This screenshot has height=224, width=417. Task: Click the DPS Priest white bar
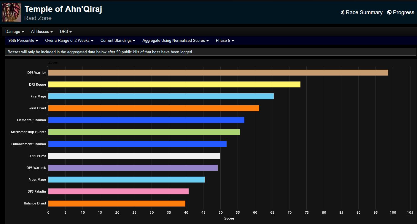(x=134, y=156)
